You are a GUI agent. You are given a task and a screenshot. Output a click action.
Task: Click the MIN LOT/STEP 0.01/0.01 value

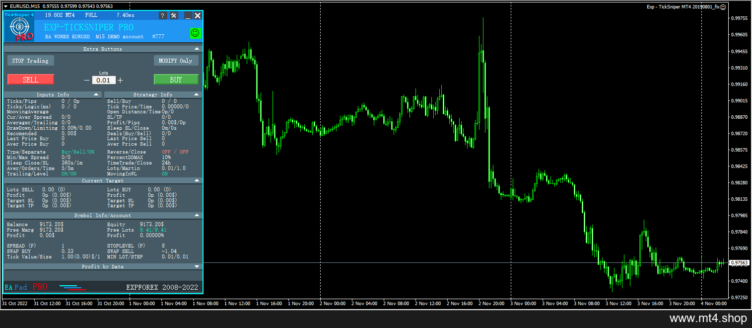coord(175,256)
